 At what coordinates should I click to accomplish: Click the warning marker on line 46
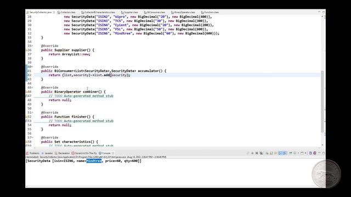pyautogui.click(x=27, y=92)
